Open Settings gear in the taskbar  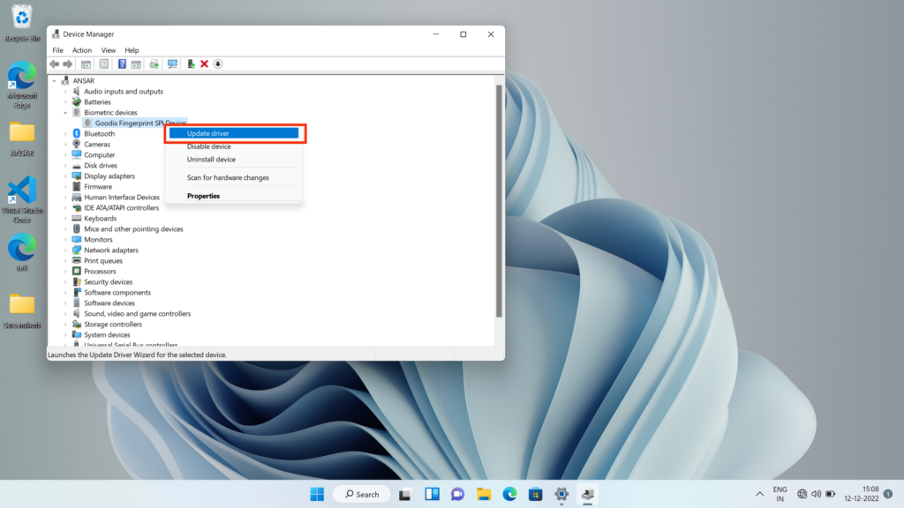pos(561,494)
